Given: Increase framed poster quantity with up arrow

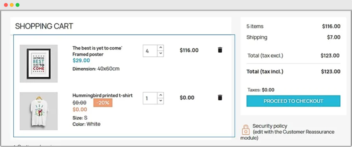Looking at the screenshot, I should (x=161, y=47).
